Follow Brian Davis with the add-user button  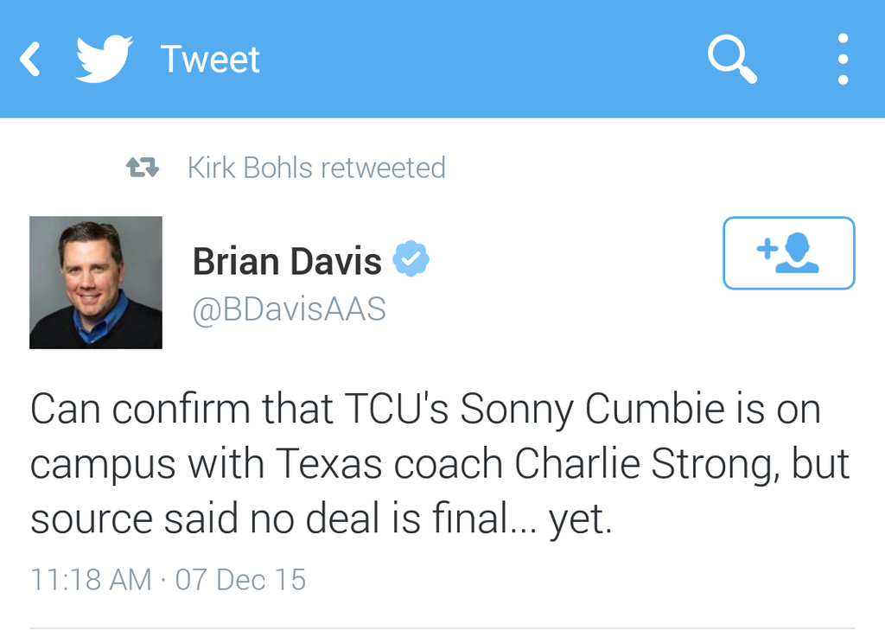click(788, 252)
